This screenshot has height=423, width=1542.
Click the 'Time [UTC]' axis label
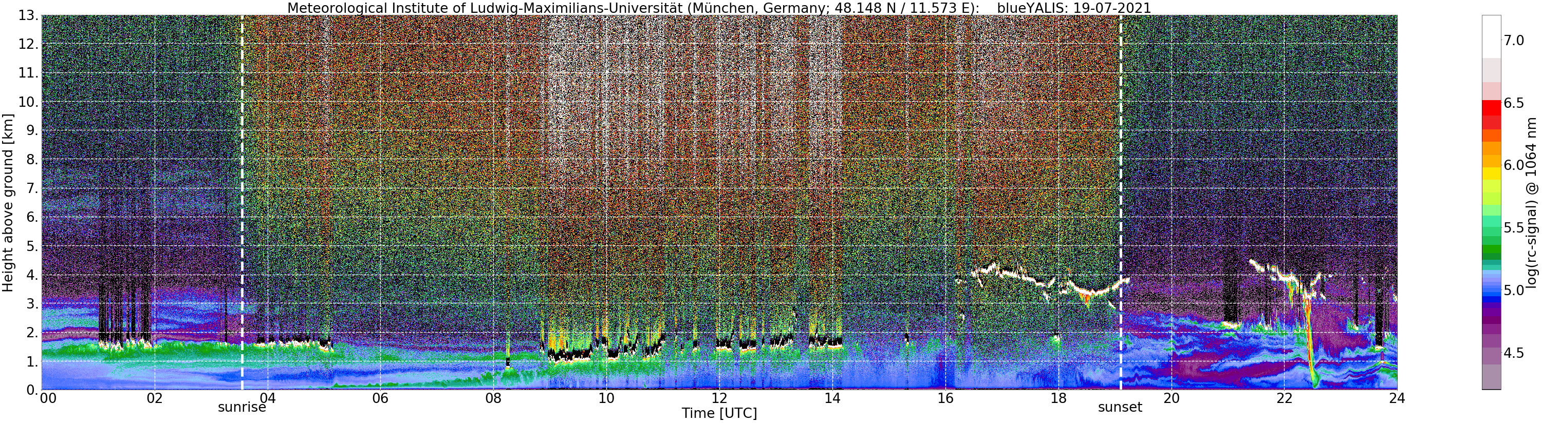pos(719,413)
